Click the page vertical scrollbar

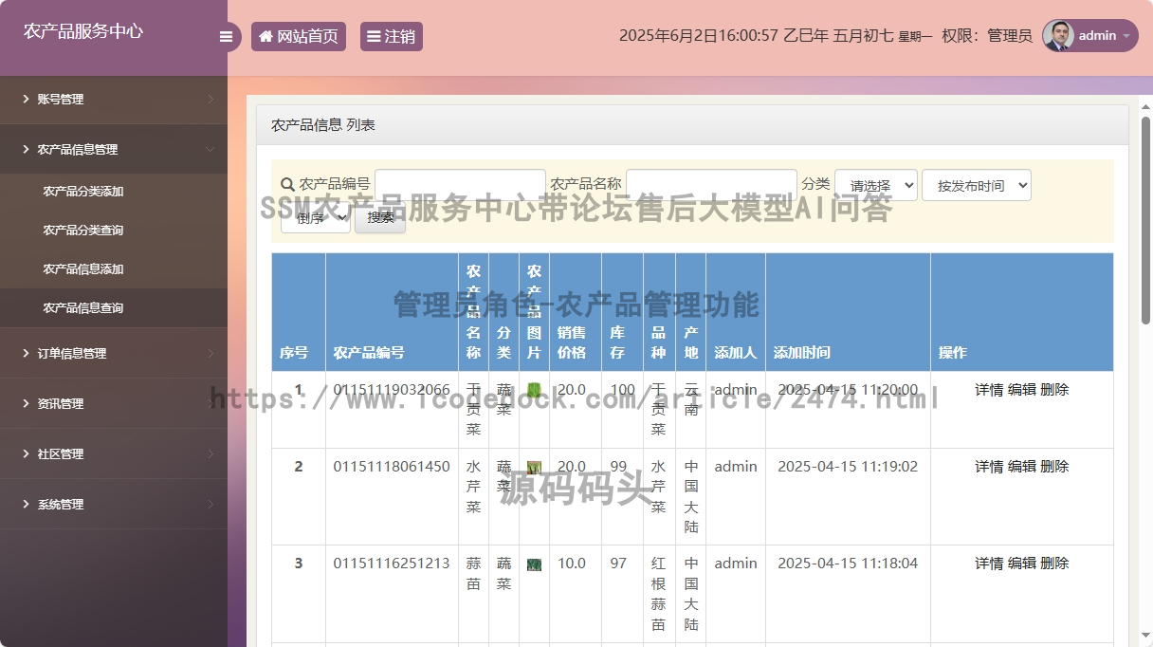(x=1145, y=221)
